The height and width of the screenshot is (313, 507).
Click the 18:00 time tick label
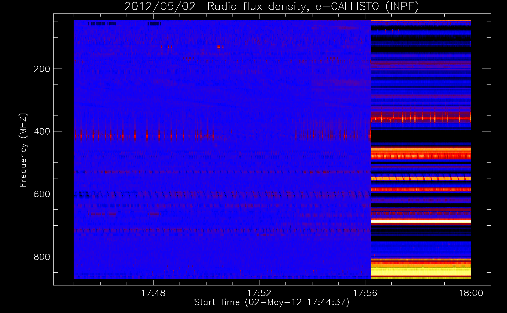[471, 293]
